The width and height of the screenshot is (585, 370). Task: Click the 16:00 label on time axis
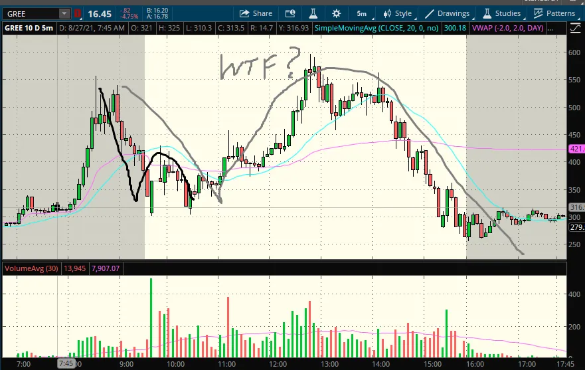475,363
